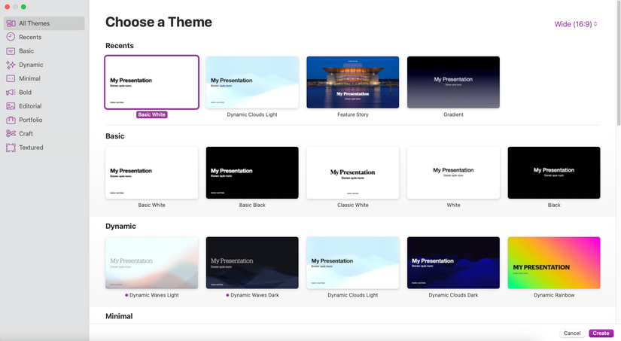Click the Bold megaphone icon
Screen dimensions: 621x341
point(11,93)
